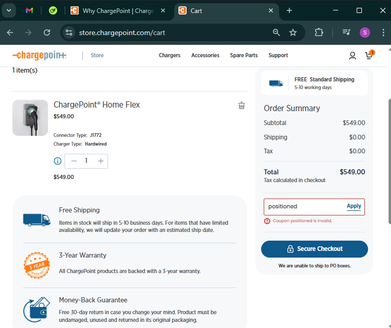This screenshot has width=391, height=328.
Task: Open the Chrome three-dot menu
Action: [x=383, y=33]
